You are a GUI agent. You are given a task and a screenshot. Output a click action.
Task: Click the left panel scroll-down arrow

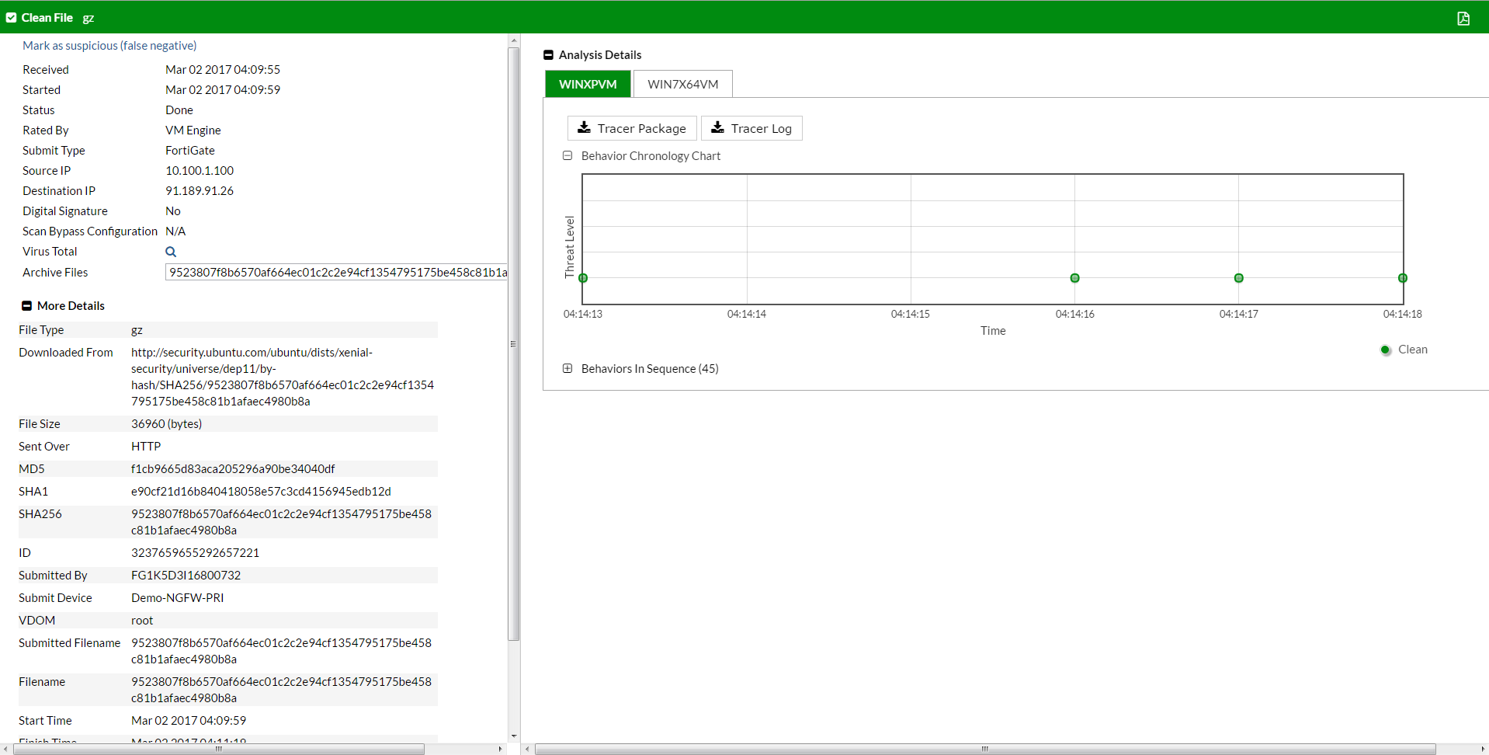coord(514,736)
